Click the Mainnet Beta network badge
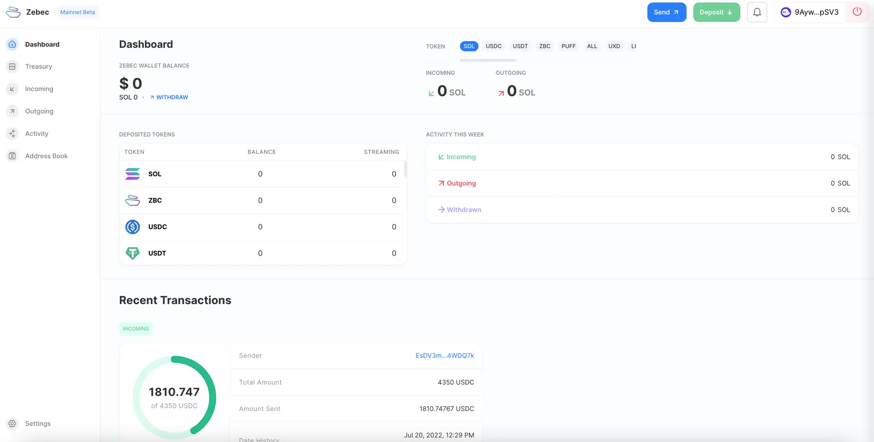This screenshot has width=874, height=442. click(77, 12)
